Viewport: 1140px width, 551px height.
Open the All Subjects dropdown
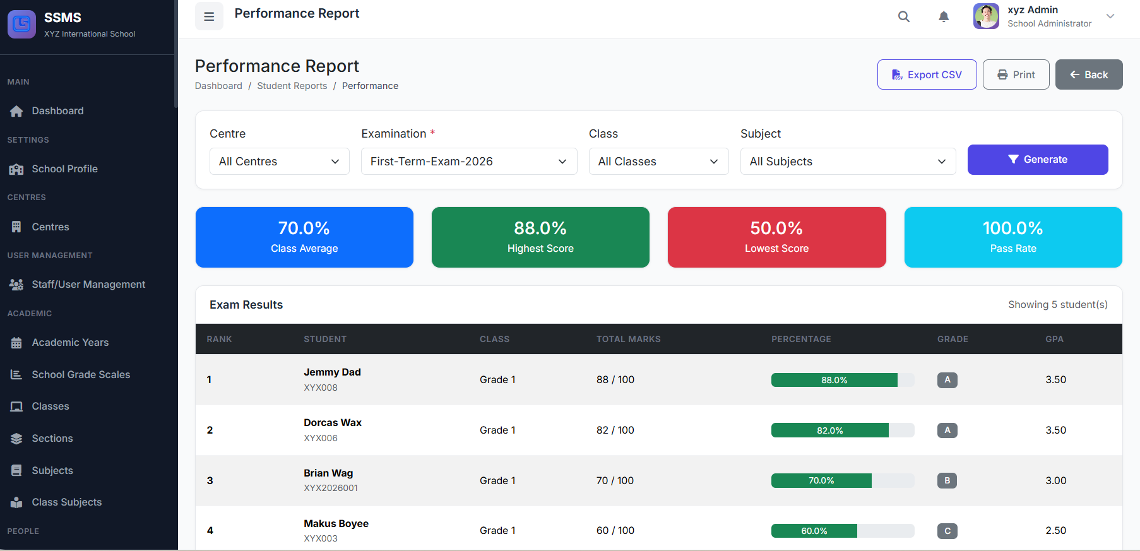848,162
